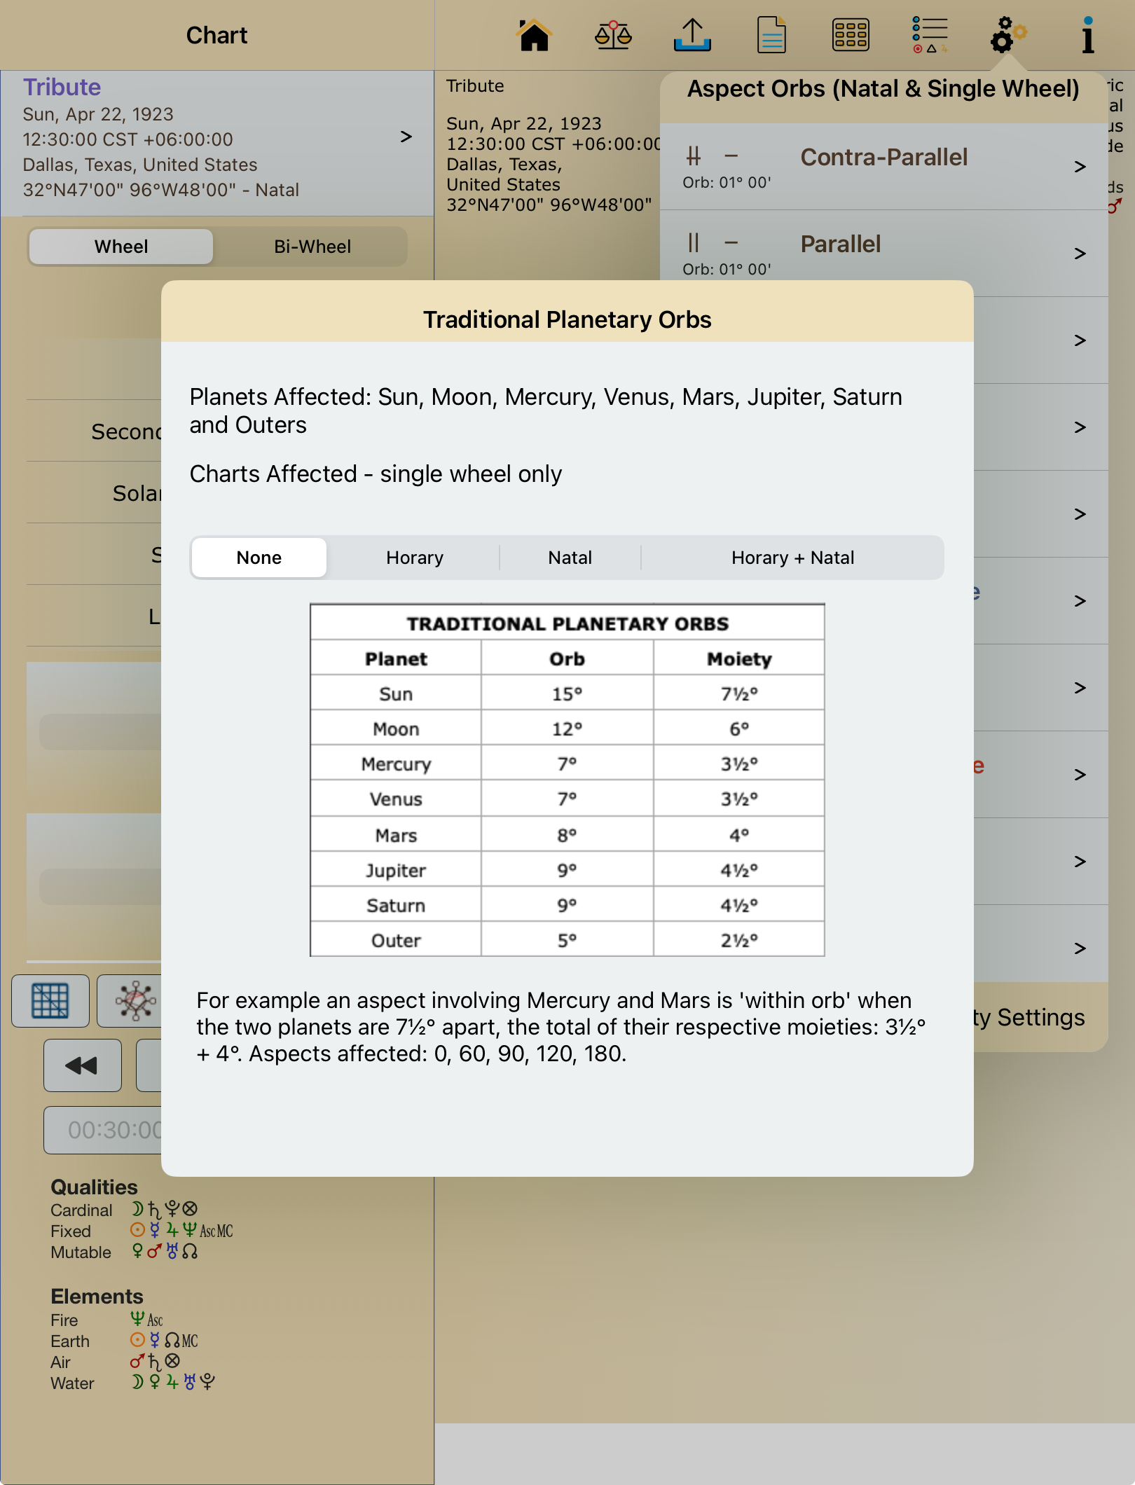Screen dimensions: 1135x1485
Task: Open the document report icon
Action: pyautogui.click(x=771, y=35)
